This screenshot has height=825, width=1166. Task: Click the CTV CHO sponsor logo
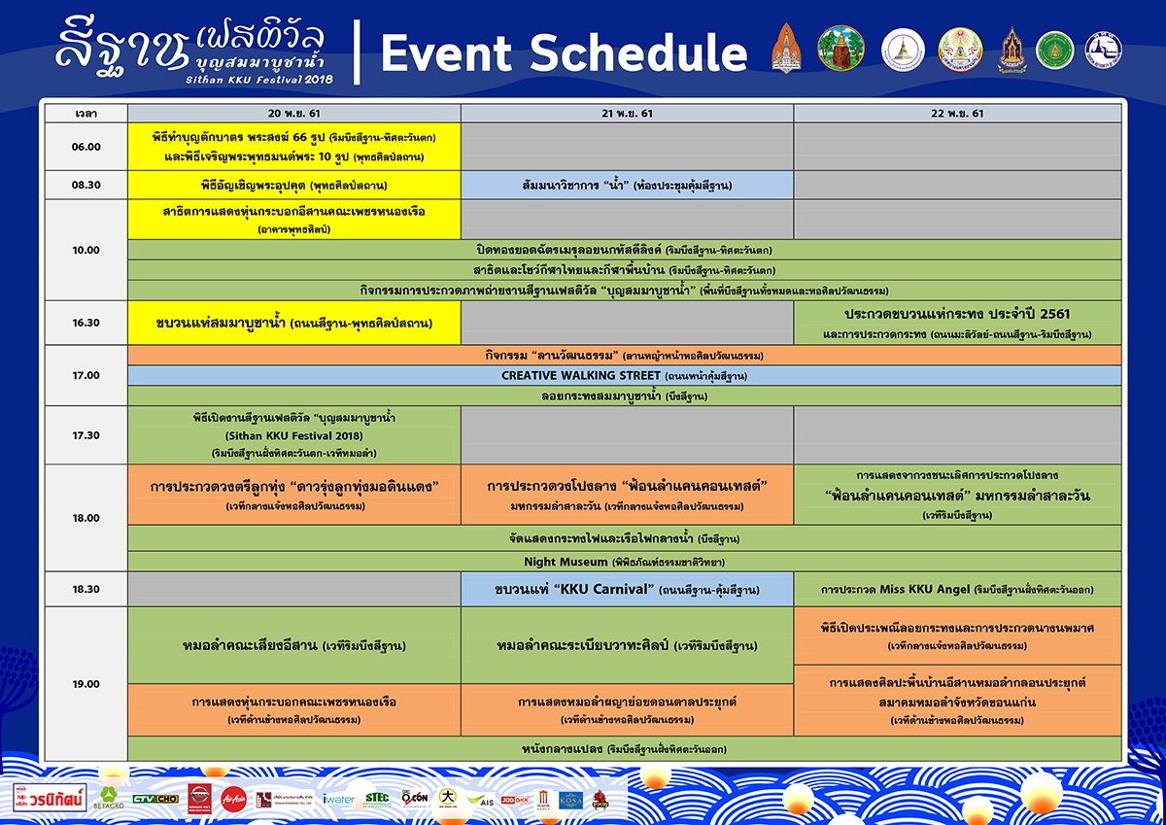point(155,799)
